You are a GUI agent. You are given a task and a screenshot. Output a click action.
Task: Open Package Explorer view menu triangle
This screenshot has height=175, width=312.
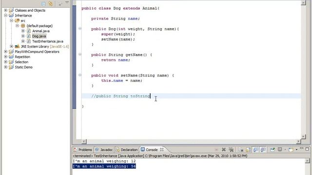pyautogui.click(x=67, y=2)
